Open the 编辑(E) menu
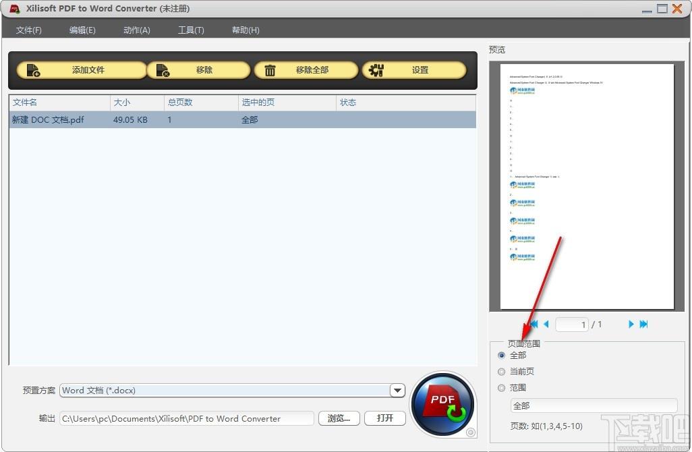This screenshot has height=452, width=692. tap(82, 30)
